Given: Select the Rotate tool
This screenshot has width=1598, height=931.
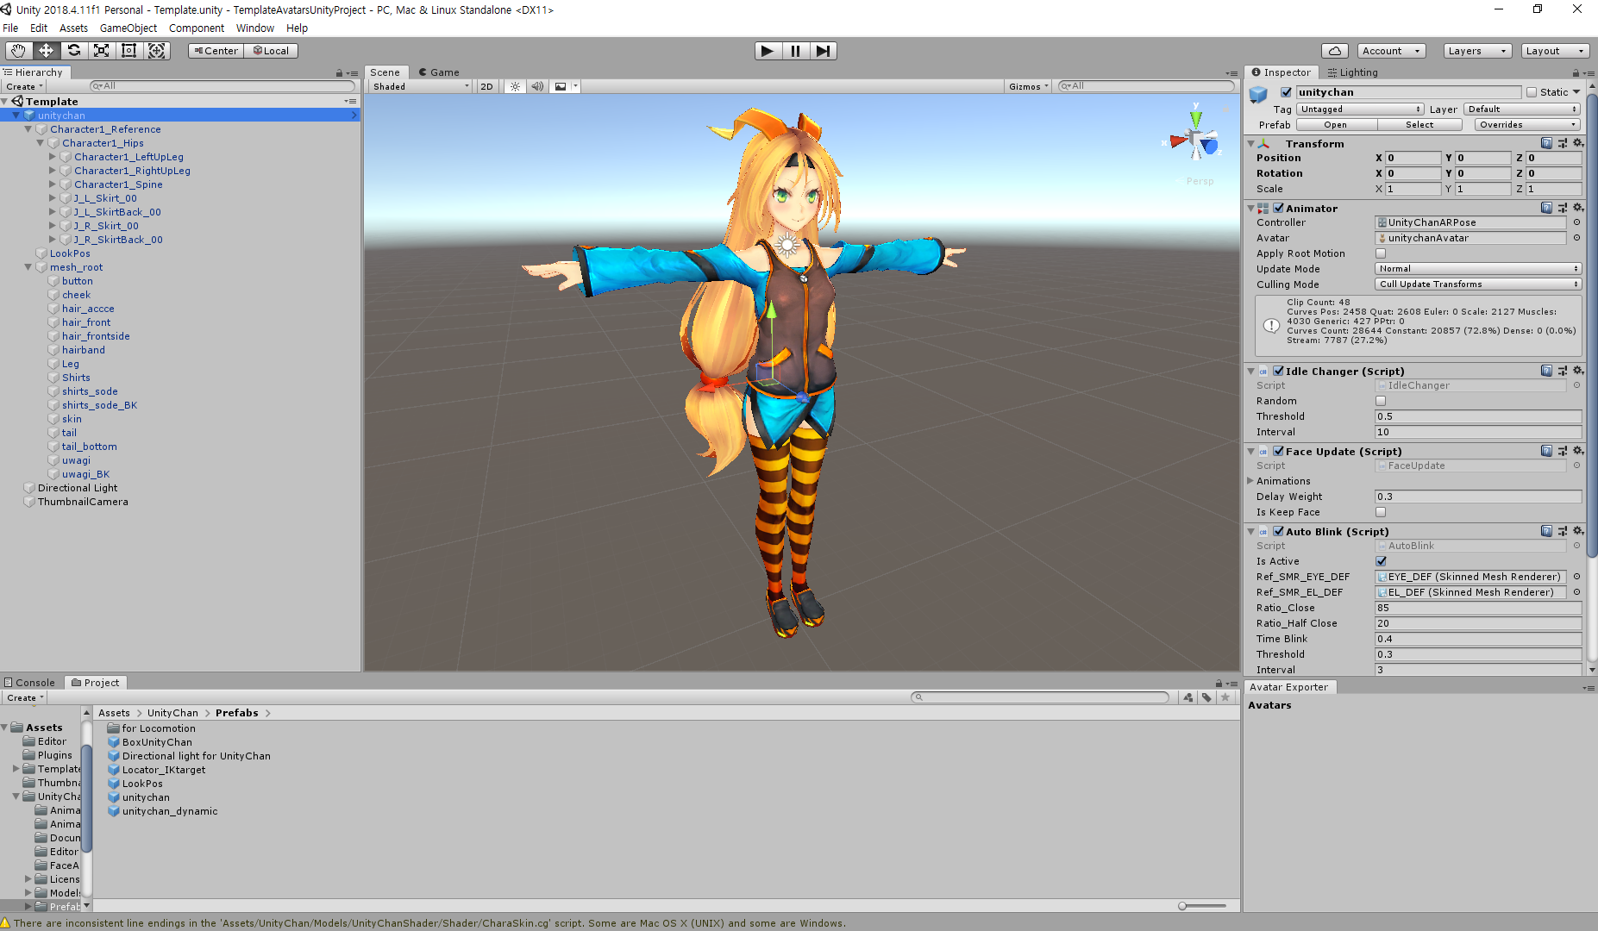Looking at the screenshot, I should tap(73, 51).
